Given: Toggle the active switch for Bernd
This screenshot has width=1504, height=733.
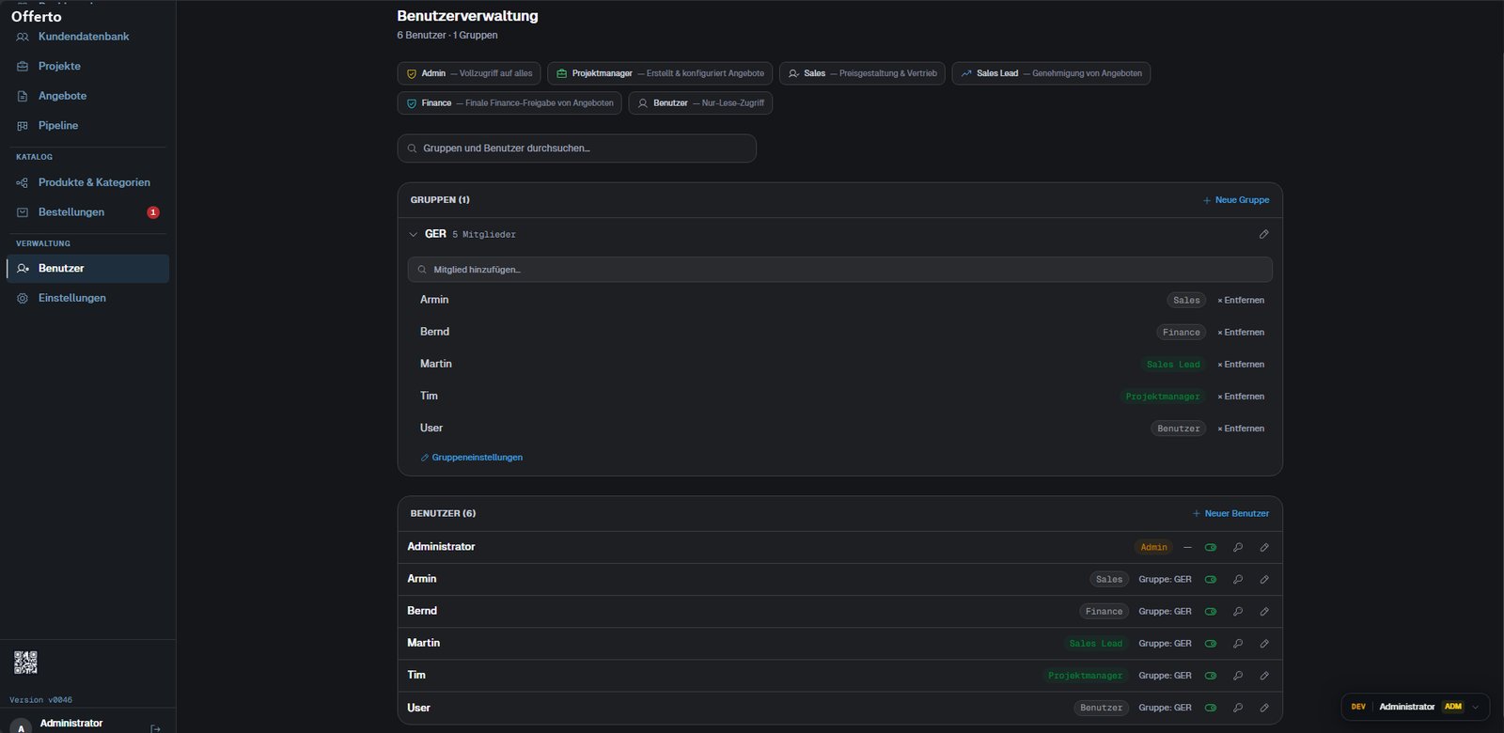Looking at the screenshot, I should pos(1211,612).
